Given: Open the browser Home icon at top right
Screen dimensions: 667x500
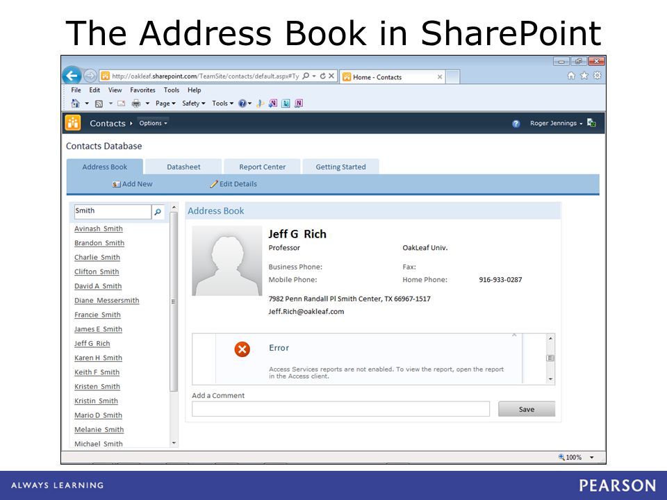Looking at the screenshot, I should (x=571, y=76).
